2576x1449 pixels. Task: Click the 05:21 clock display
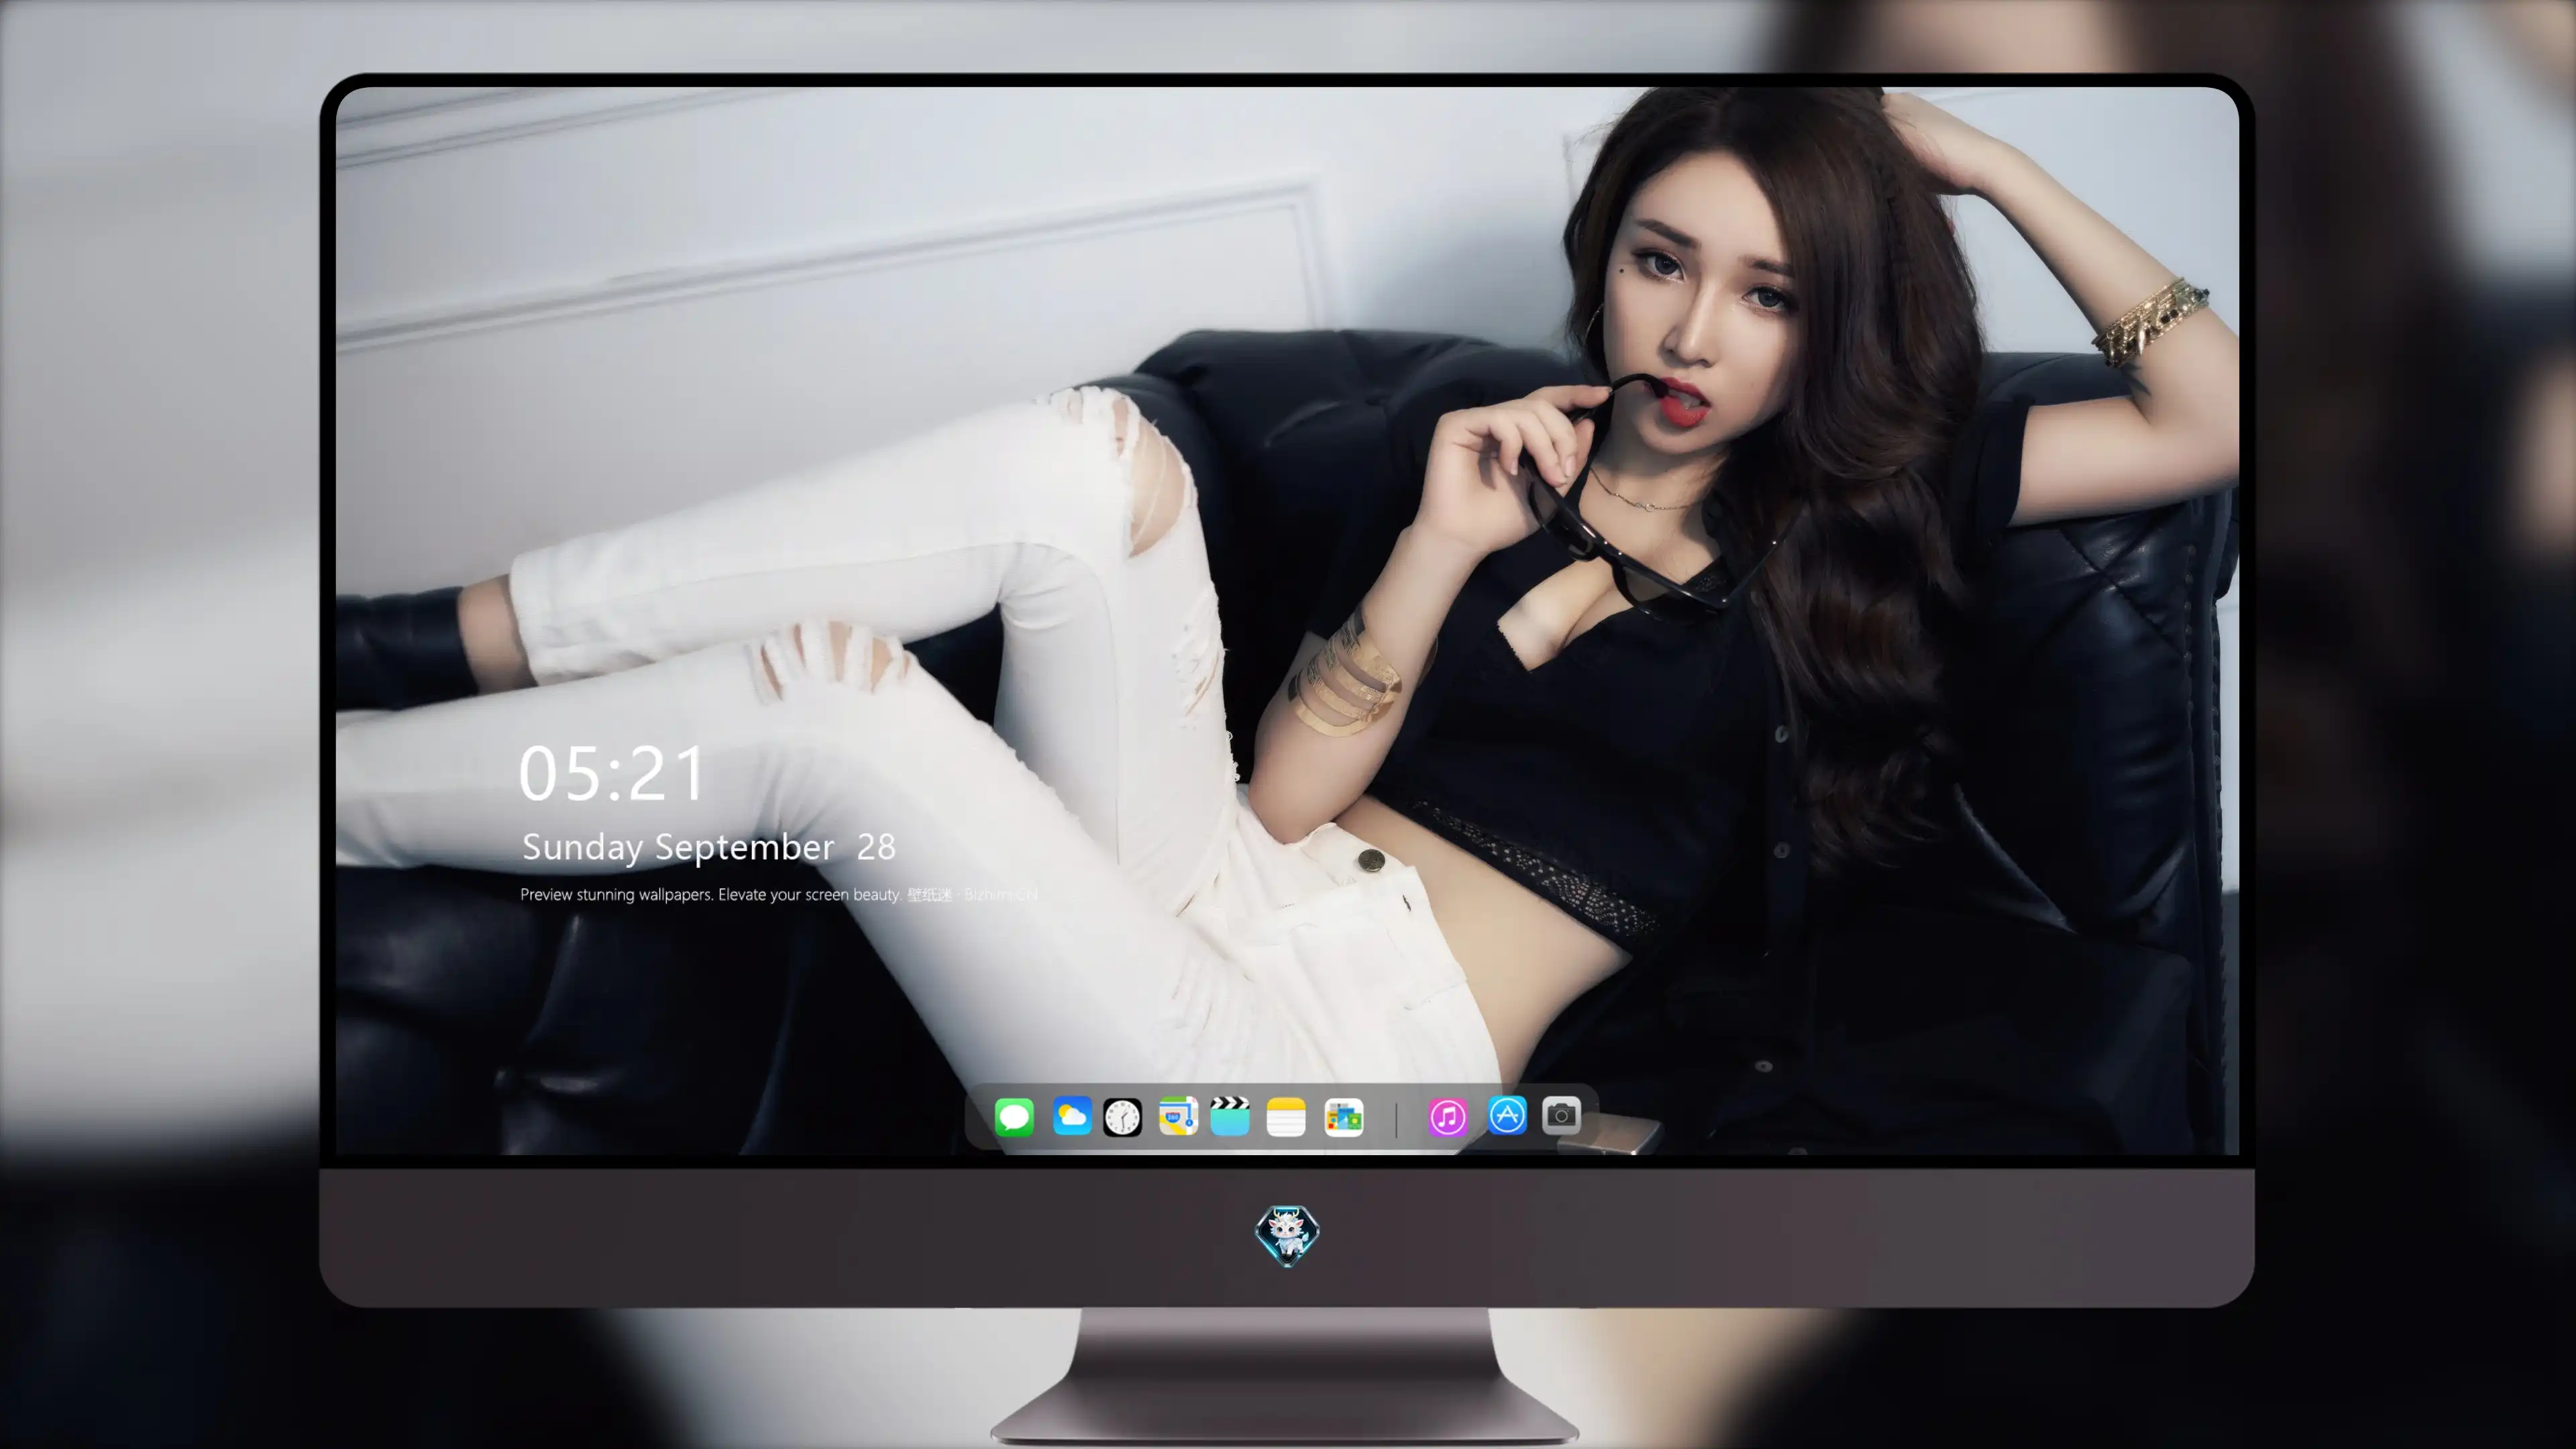point(612,774)
